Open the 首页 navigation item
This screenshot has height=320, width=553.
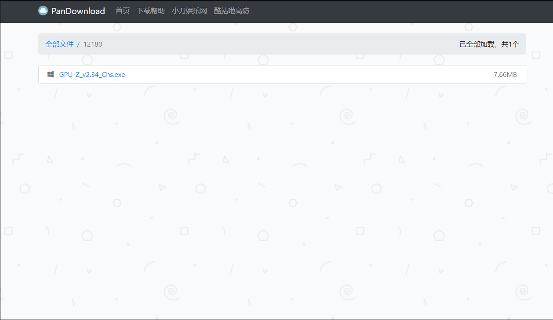click(x=122, y=11)
